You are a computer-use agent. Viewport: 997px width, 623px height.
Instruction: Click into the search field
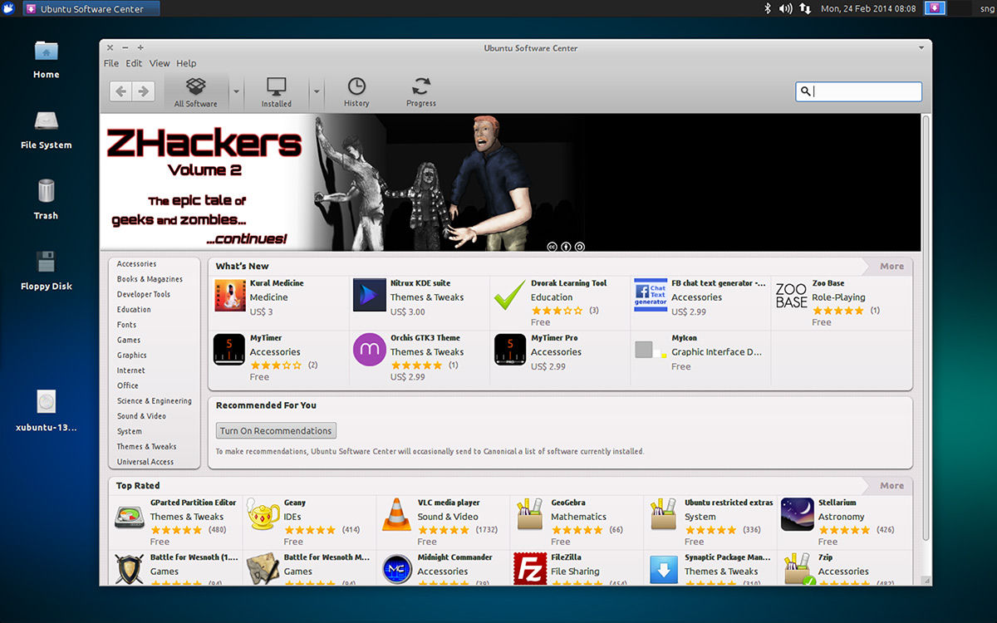tap(858, 91)
